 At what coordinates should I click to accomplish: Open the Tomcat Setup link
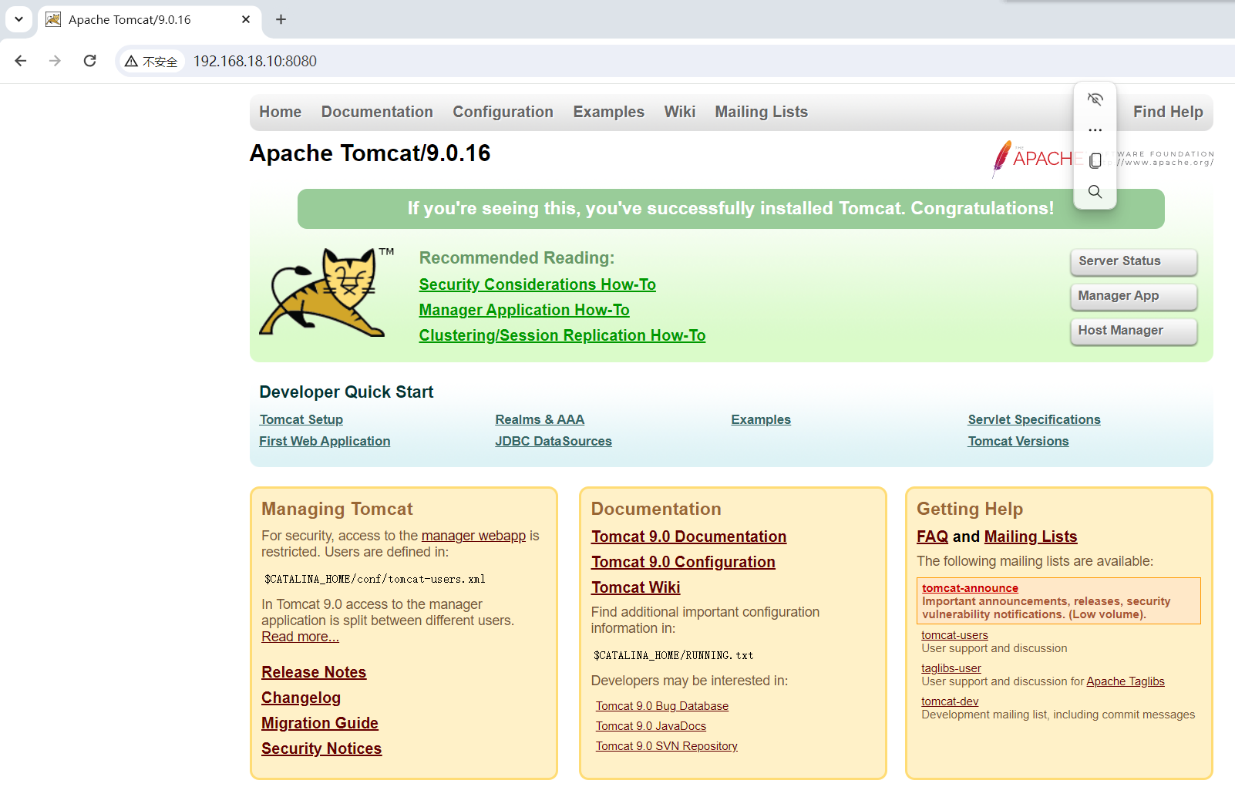[301, 419]
